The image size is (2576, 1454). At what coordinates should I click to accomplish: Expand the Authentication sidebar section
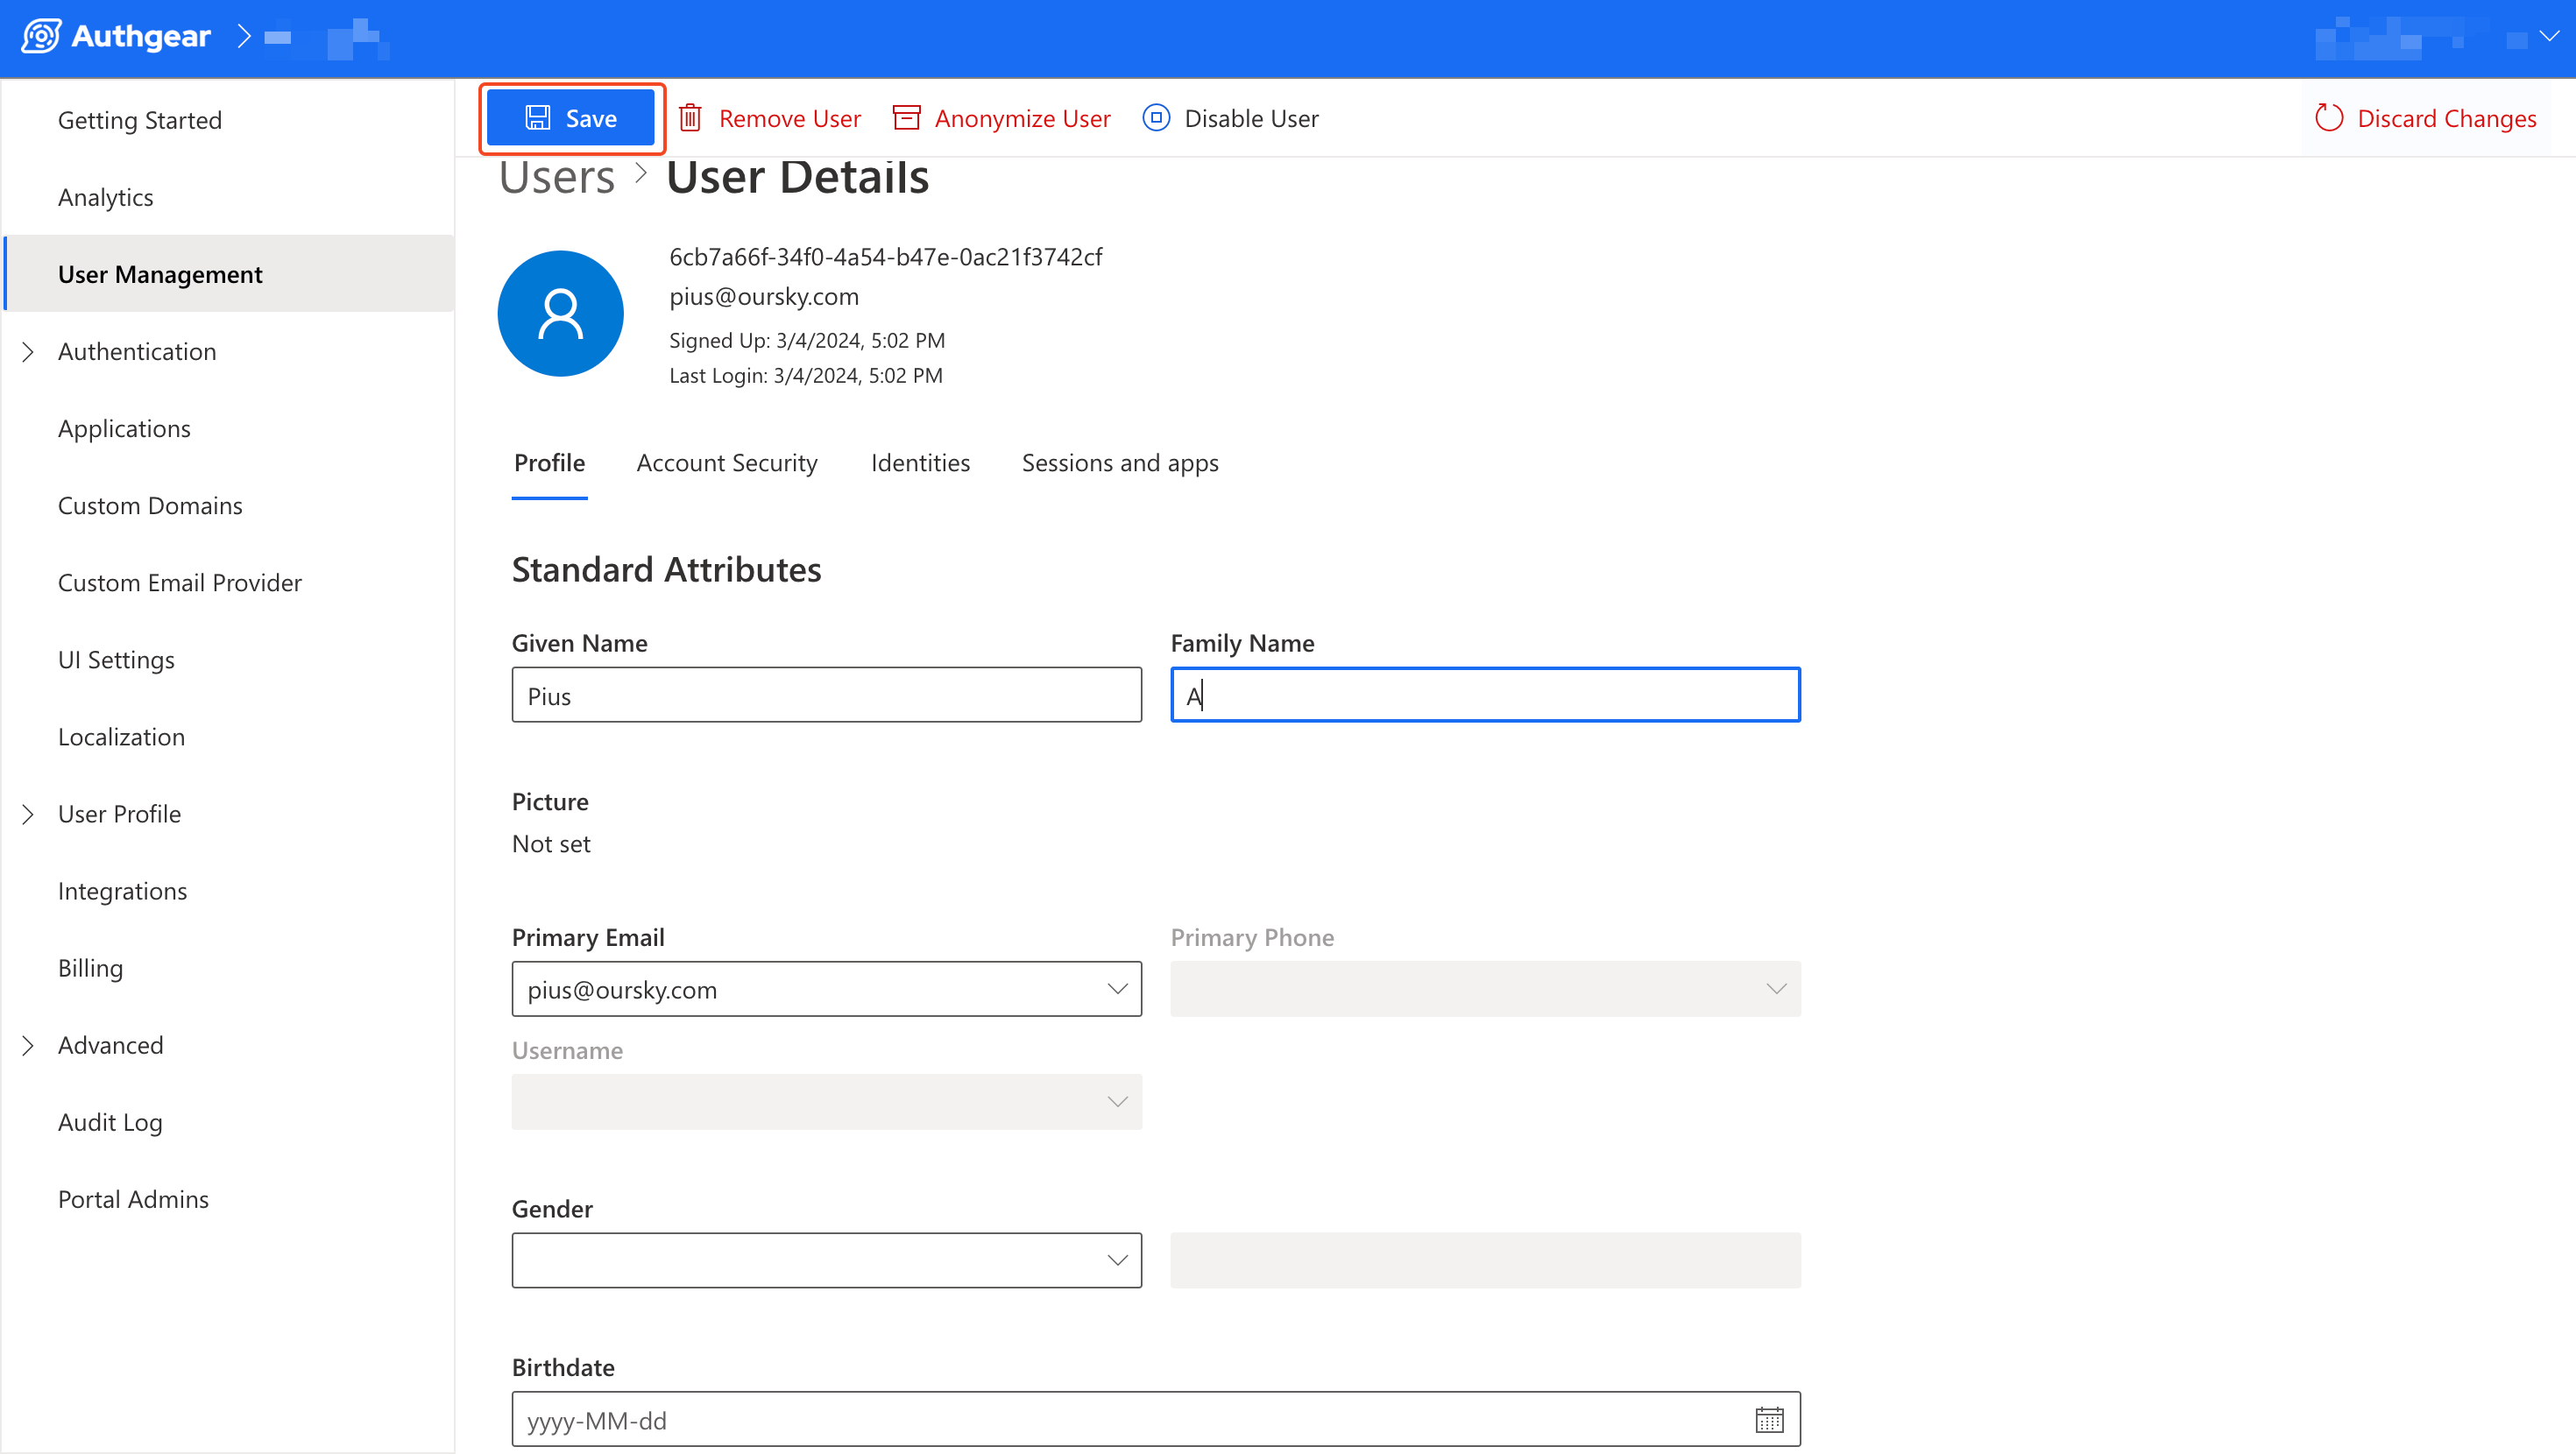(x=28, y=352)
